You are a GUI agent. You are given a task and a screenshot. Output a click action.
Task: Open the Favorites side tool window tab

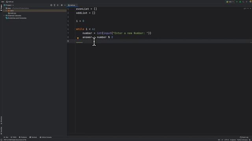point(1,130)
